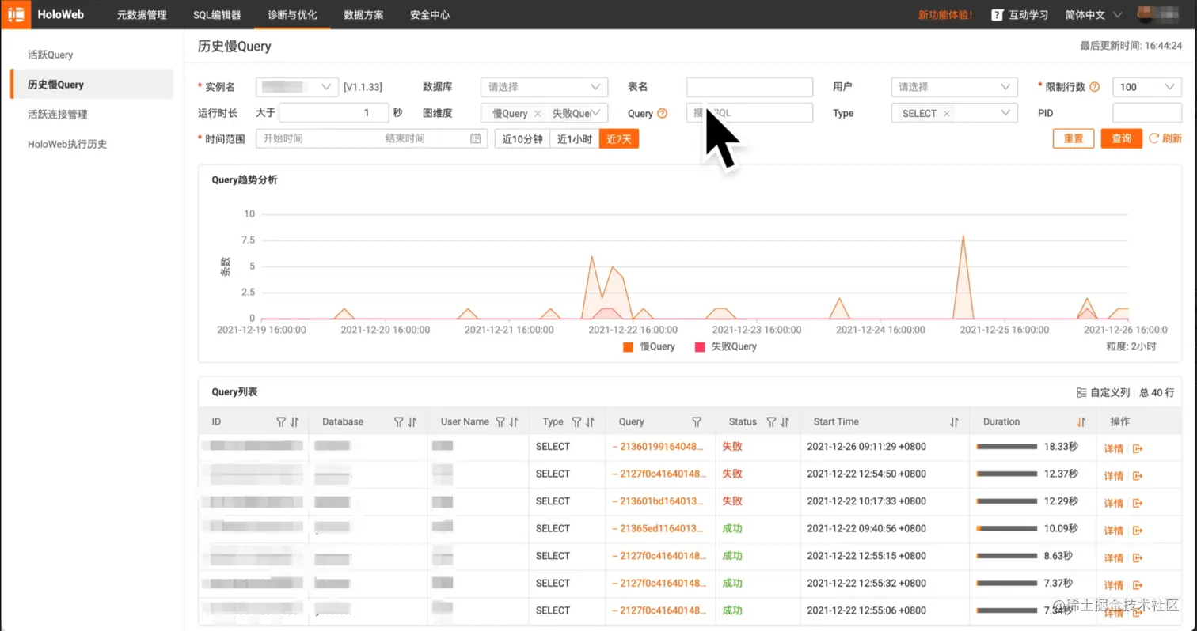Select the 近7天 time range
This screenshot has height=631, width=1197.
coord(619,138)
